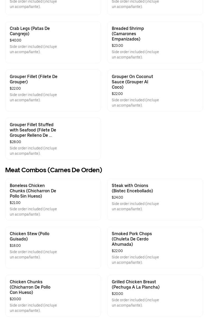Click the $40.00 price on Crab Legs
Viewport: 212px width, 319px height.
(16, 40)
